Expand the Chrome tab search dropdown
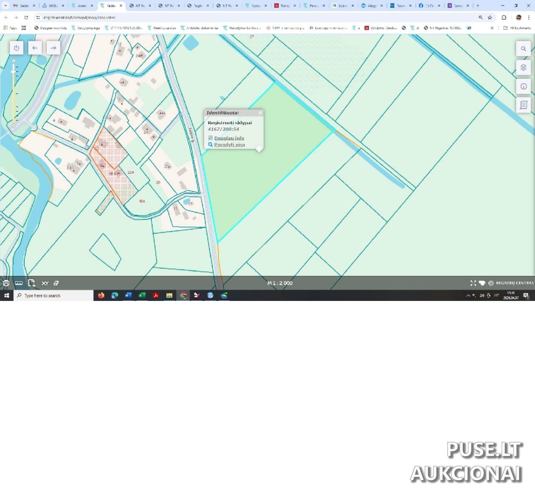Image resolution: width=535 pixels, height=492 pixels. [5, 6]
